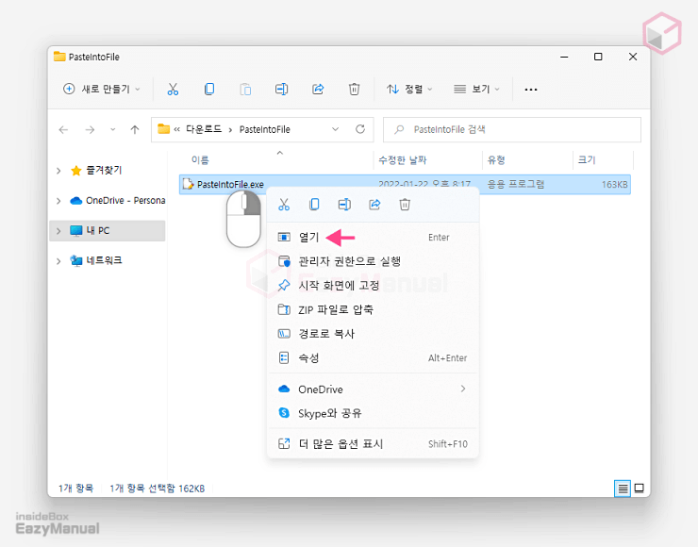Sort by the 유형 column header
This screenshot has height=547, width=698.
(x=495, y=160)
